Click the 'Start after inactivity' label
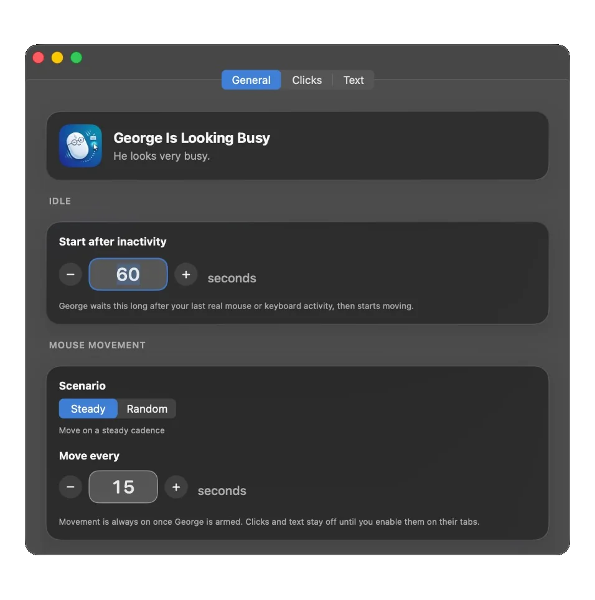The image size is (595, 600). pyautogui.click(x=113, y=241)
